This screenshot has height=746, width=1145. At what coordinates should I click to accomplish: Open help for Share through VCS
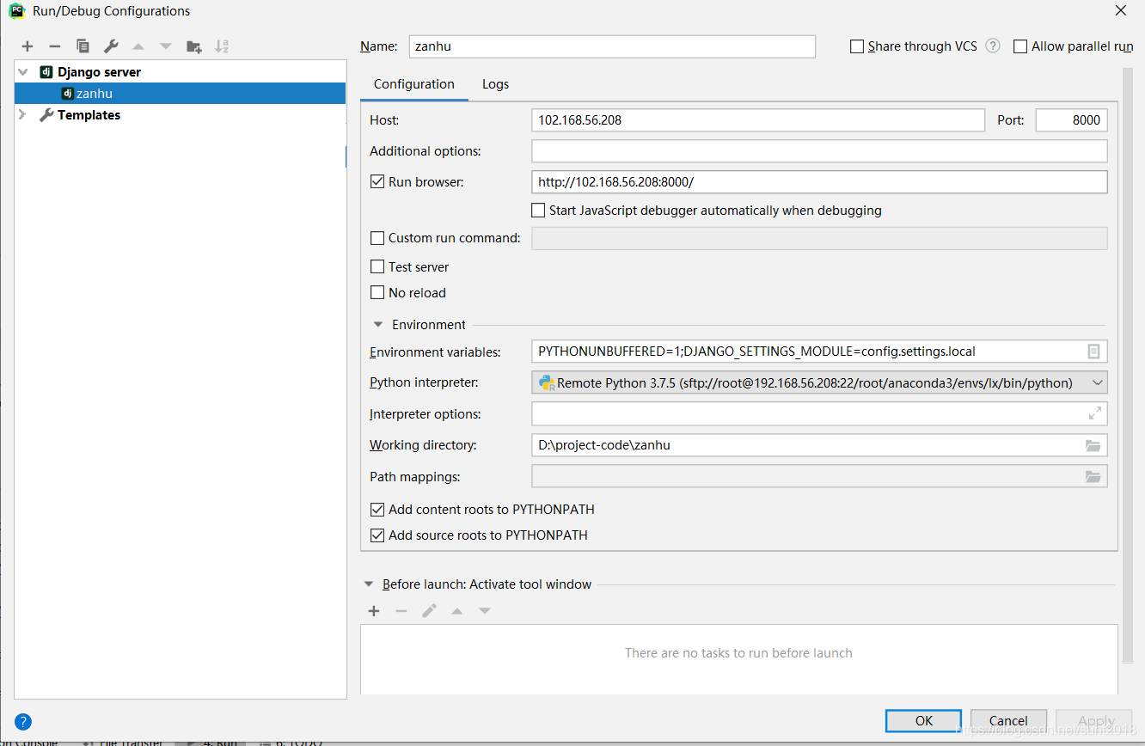(x=993, y=46)
